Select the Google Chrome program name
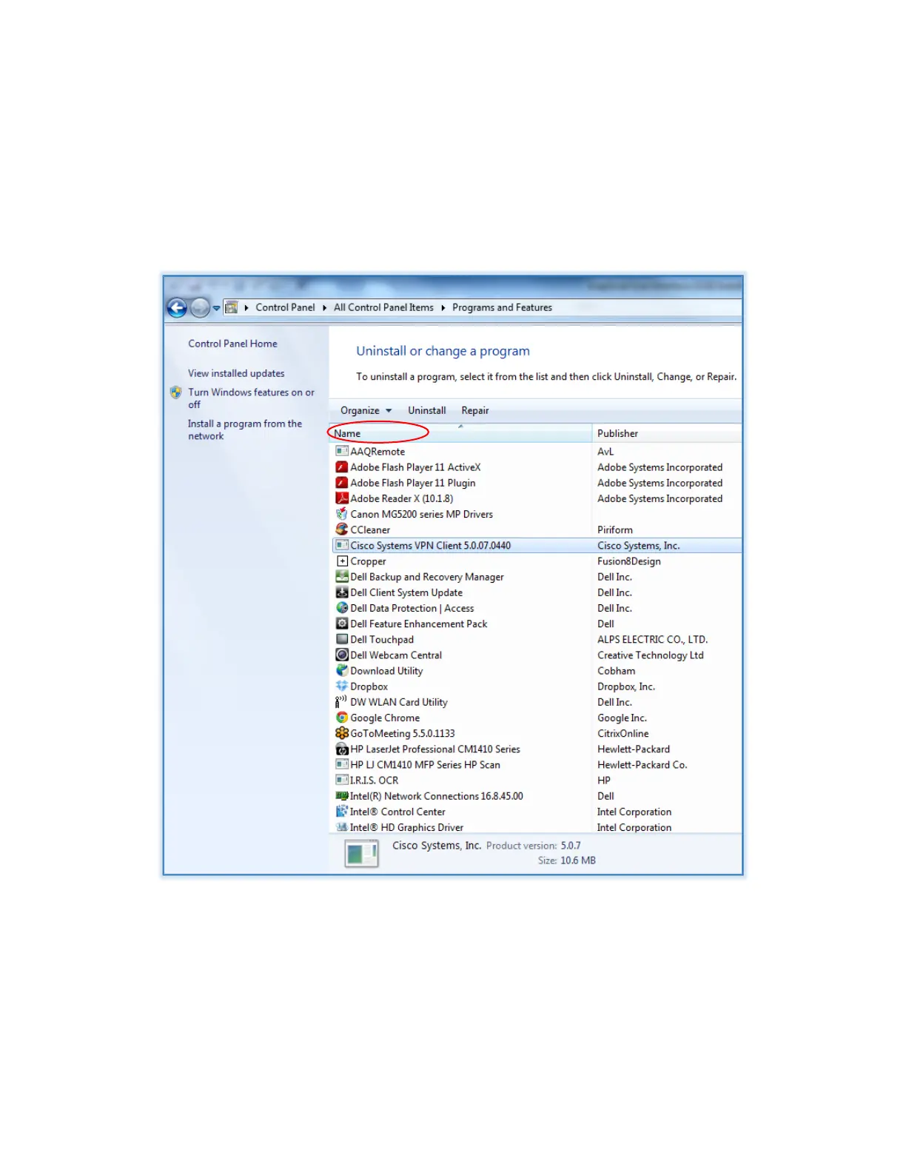 point(385,718)
